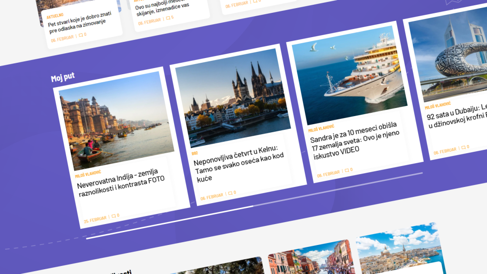Click the bookmark icon in the top corner
This screenshot has height=274, width=487.
click(451, 3)
